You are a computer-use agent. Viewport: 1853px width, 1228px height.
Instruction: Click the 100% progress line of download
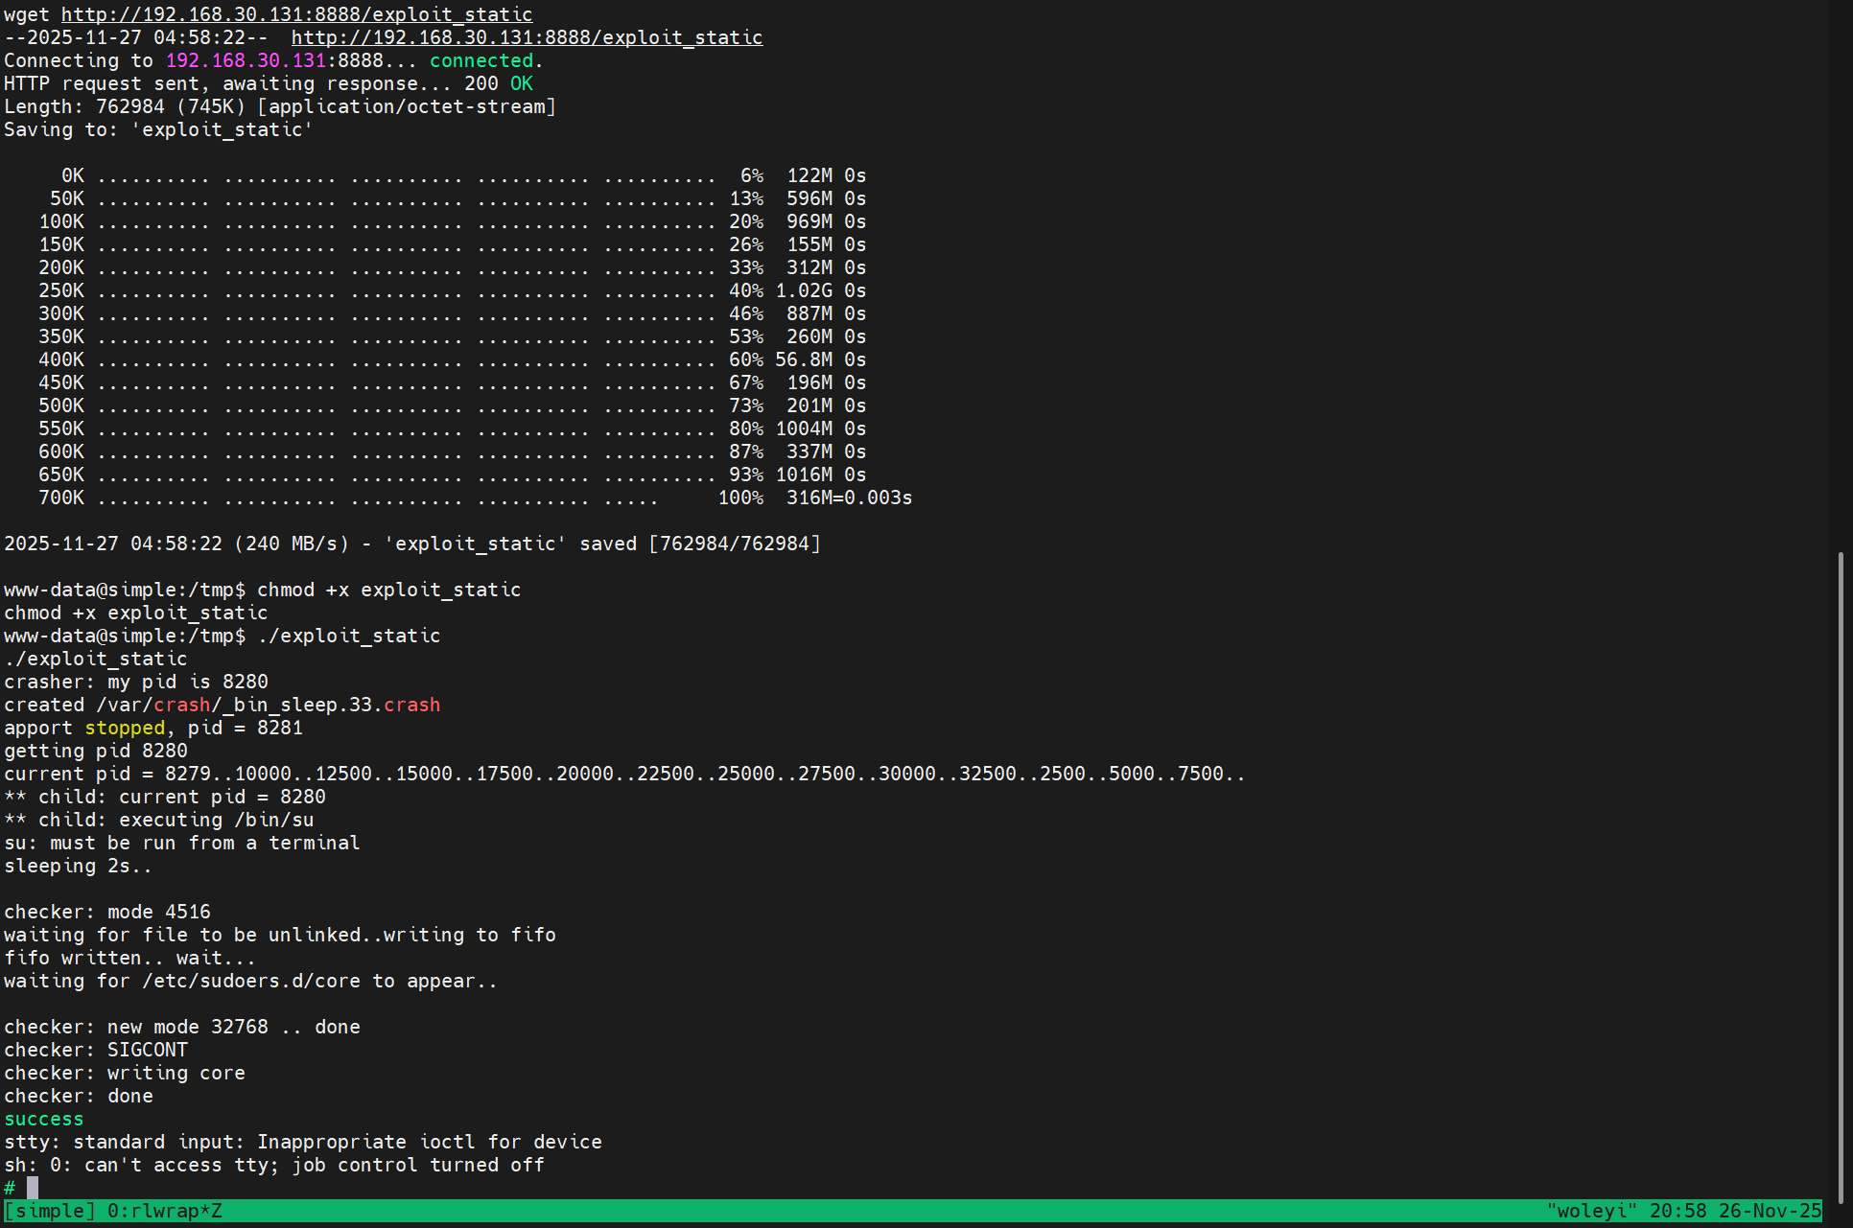(x=740, y=498)
